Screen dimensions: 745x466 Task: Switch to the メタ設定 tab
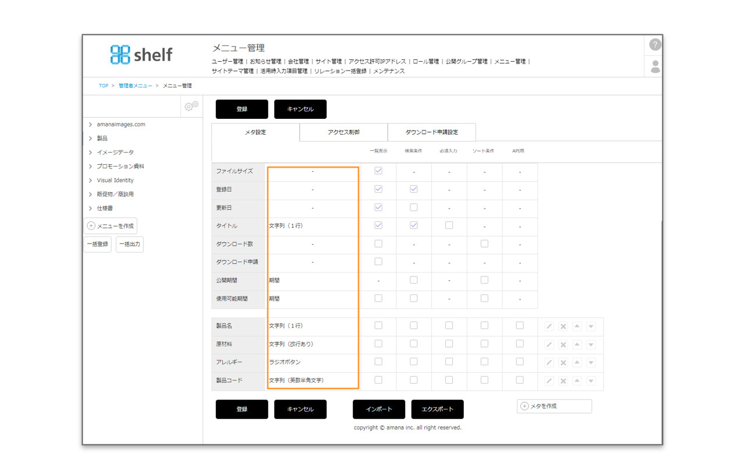[x=256, y=132]
